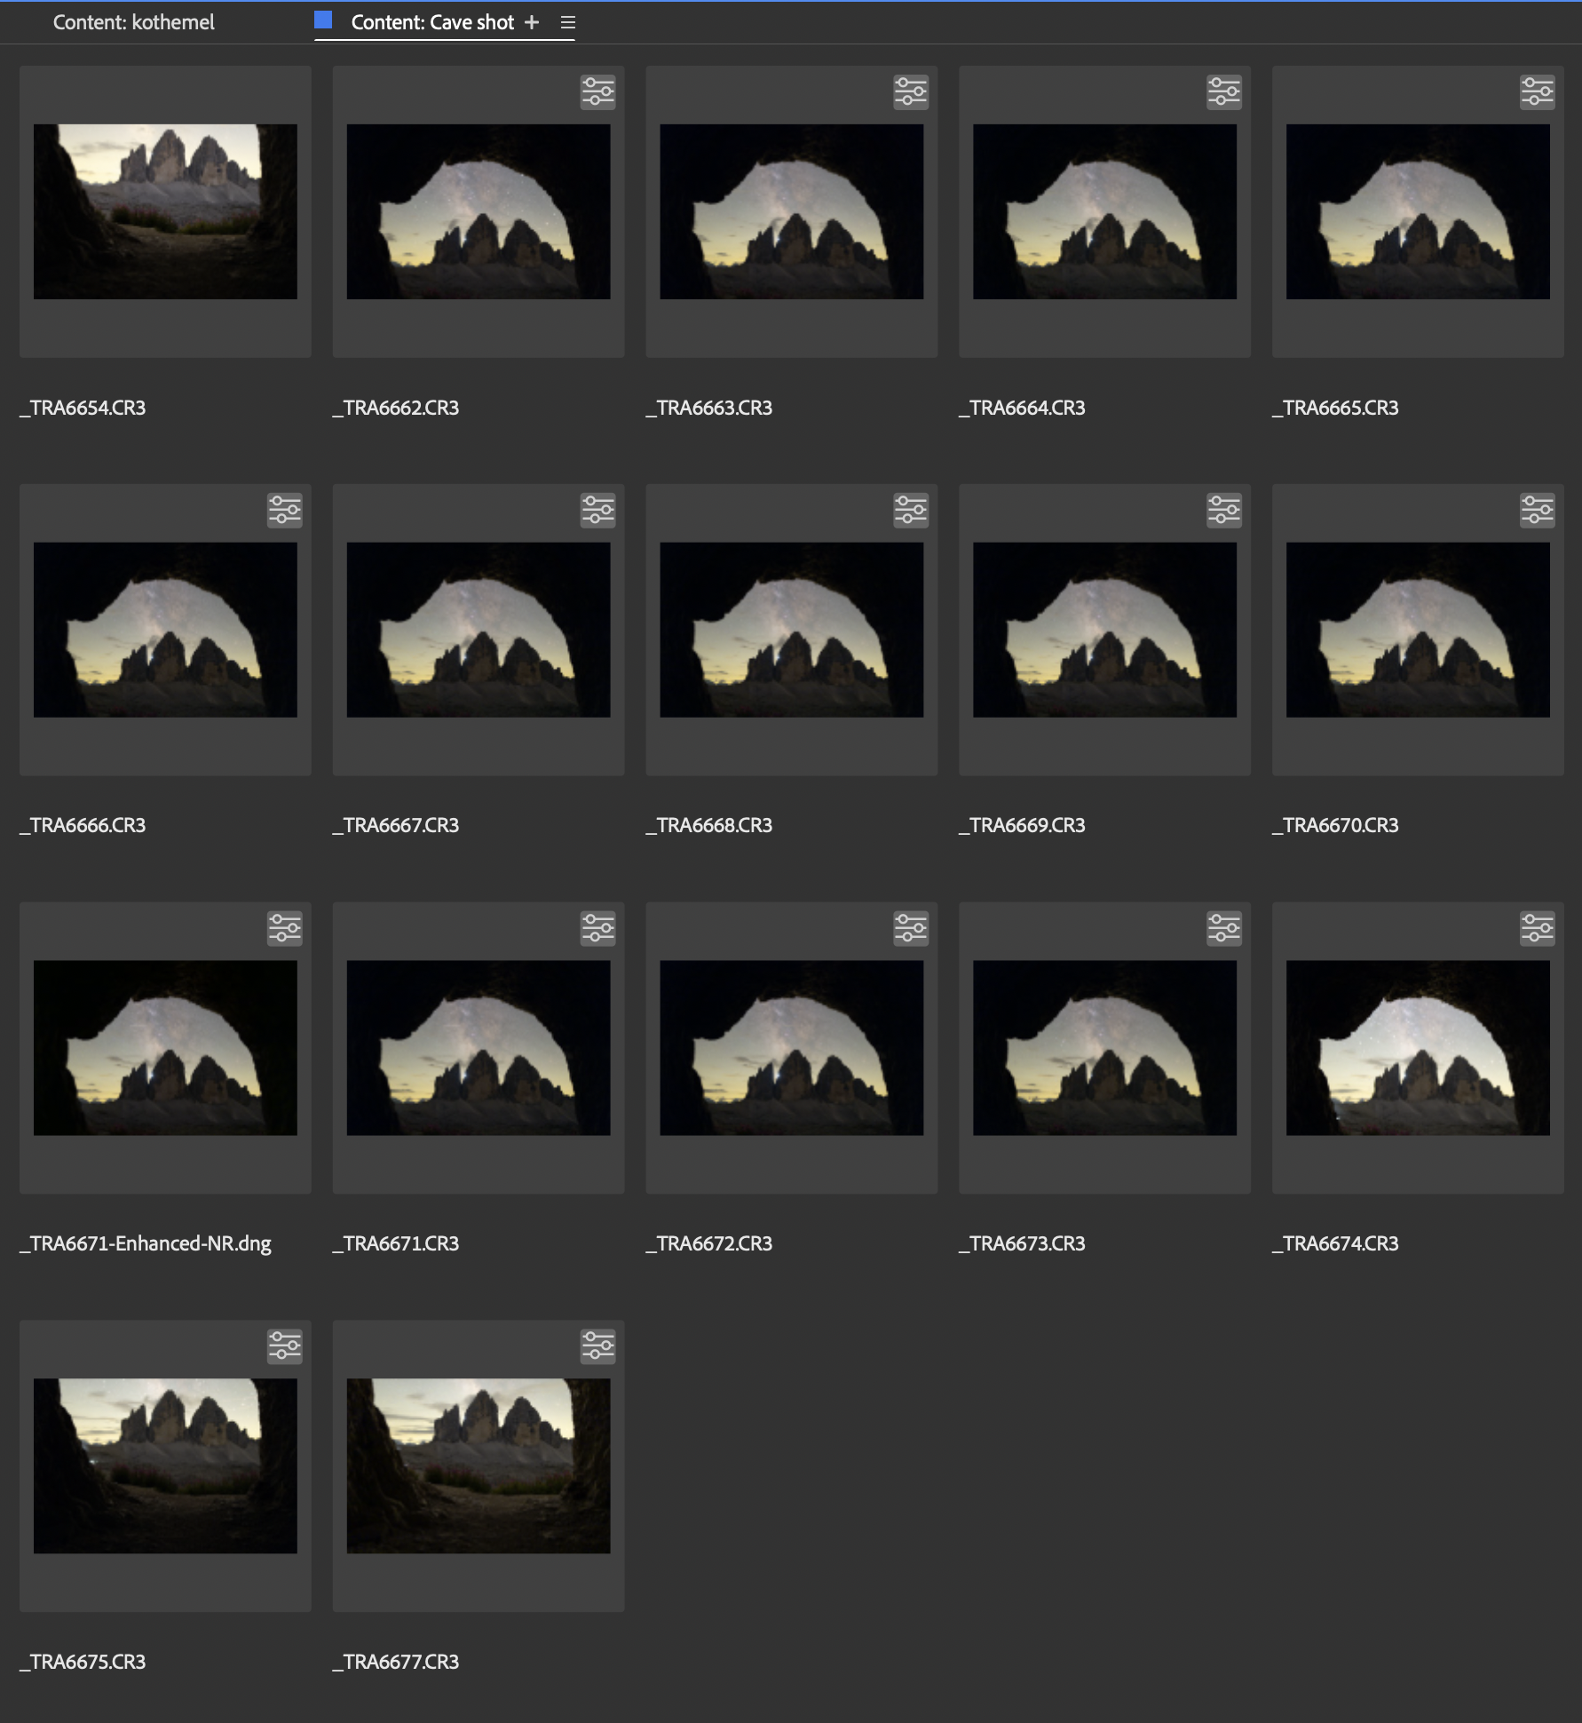Viewport: 1582px width, 1723px height.
Task: Select the _TRA6673.CR3 image thumbnail
Action: [x=1104, y=1048]
